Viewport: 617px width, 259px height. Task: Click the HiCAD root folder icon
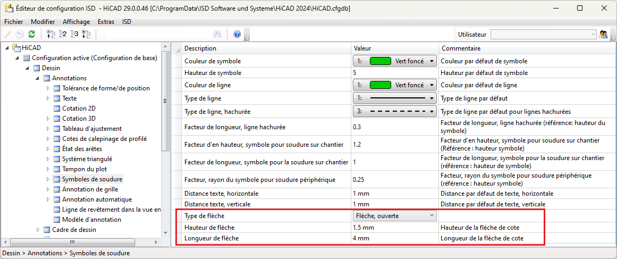point(16,48)
